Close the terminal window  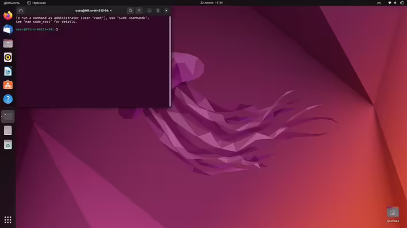[166, 11]
